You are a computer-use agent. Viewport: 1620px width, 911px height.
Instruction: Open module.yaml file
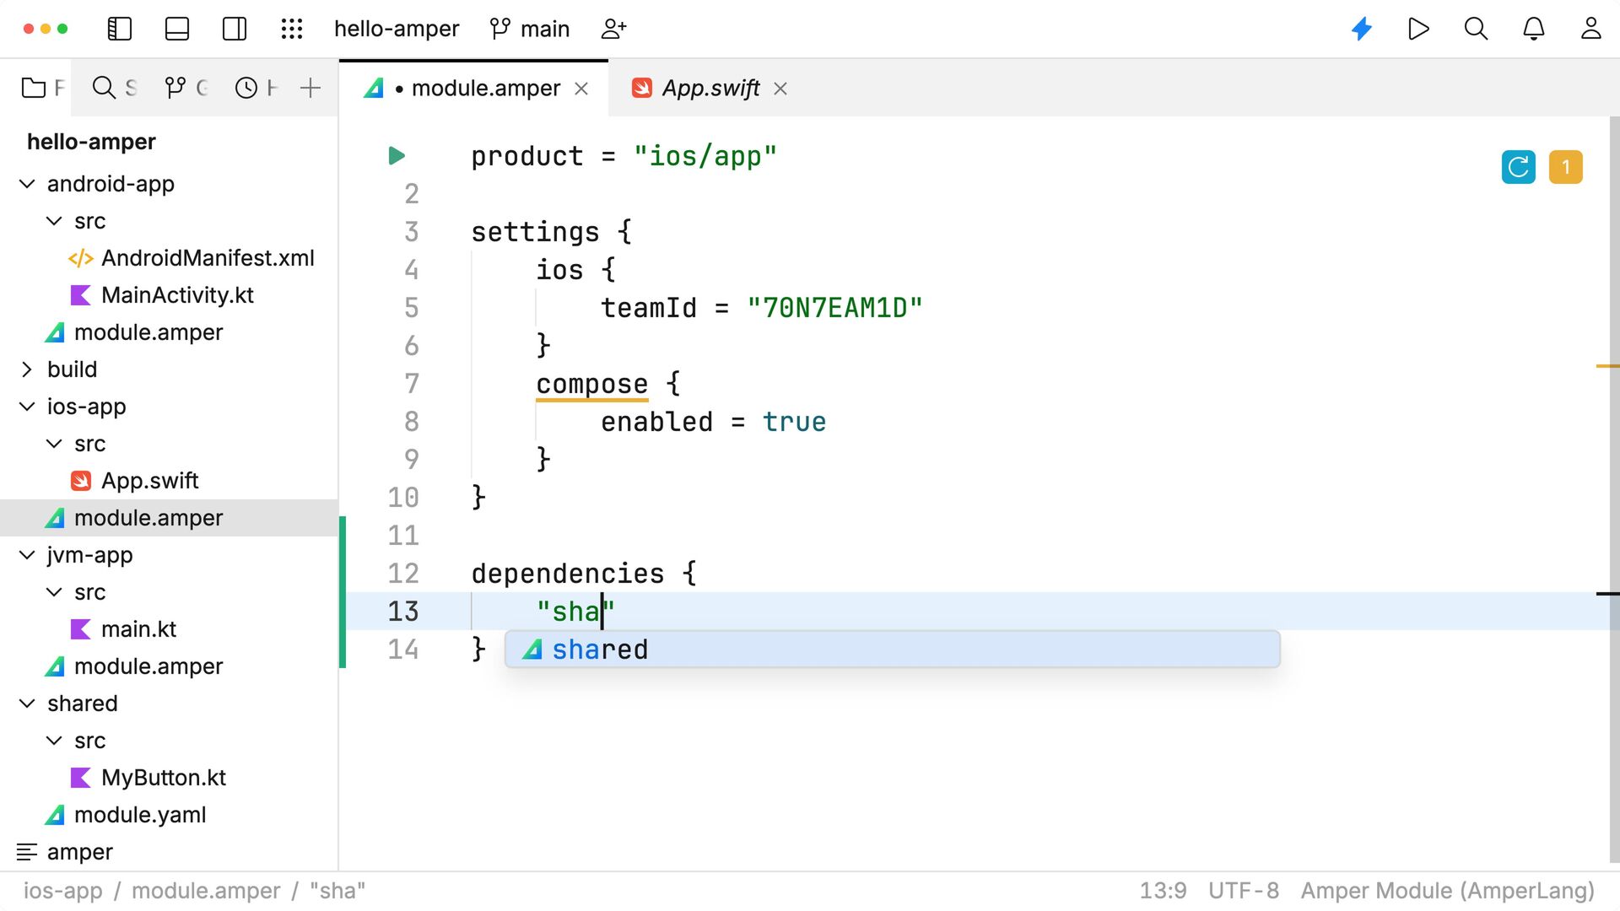click(140, 815)
